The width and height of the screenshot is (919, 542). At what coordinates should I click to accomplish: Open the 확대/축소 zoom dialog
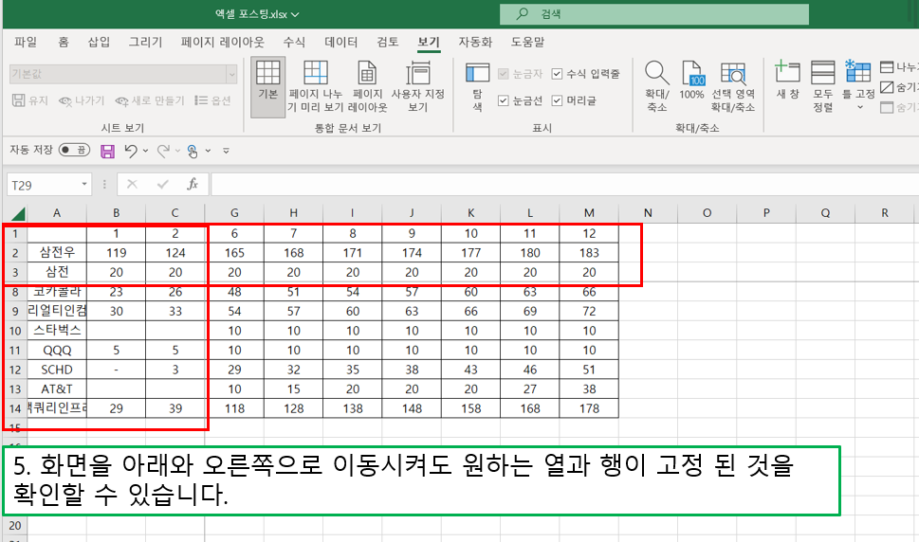point(657,87)
